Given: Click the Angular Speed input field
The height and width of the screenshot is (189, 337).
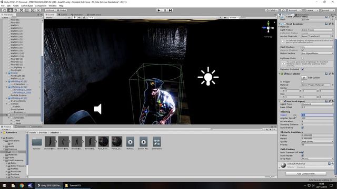Looking at the screenshot, I should click(317, 118).
